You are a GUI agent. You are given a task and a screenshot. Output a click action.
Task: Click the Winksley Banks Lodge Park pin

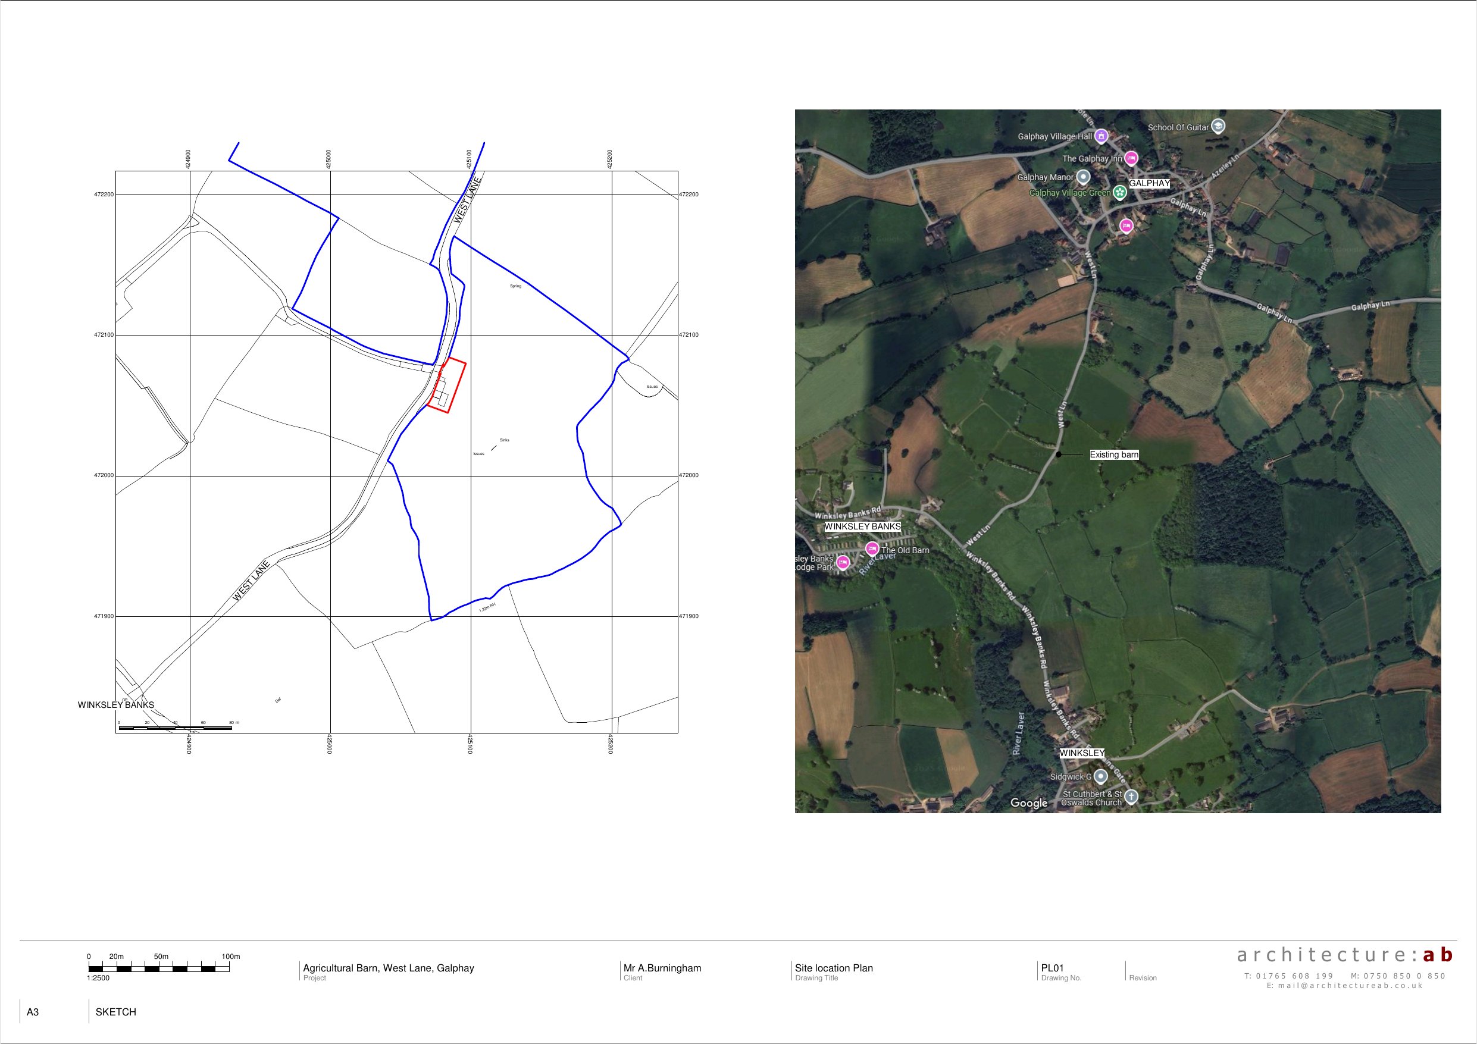coord(843,562)
